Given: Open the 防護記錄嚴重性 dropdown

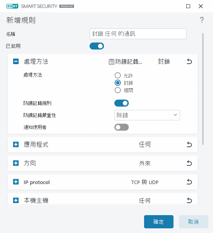Looking at the screenshot, I should (x=147, y=115).
